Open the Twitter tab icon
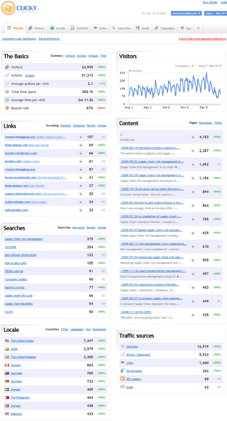The image size is (227, 421). tap(198, 28)
